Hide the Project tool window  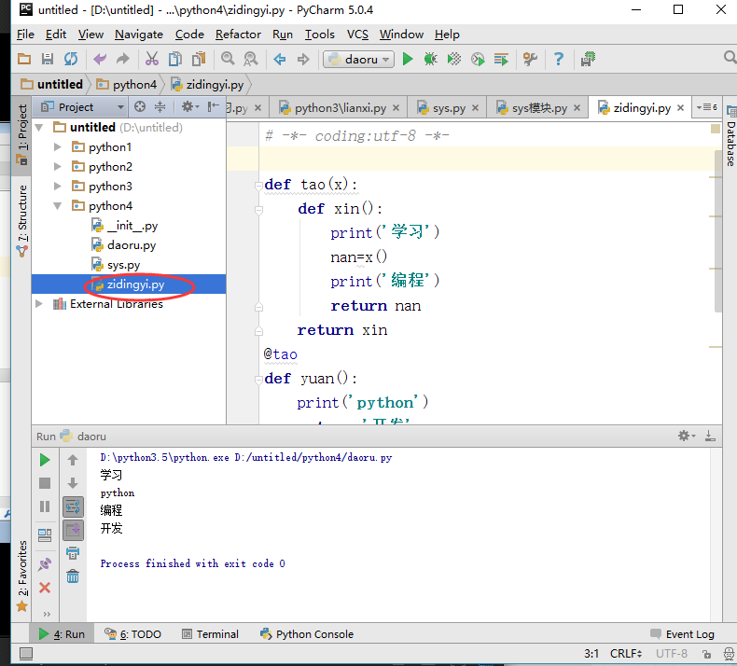click(214, 106)
